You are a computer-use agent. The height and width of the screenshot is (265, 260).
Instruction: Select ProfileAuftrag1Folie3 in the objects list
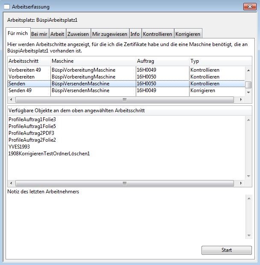click(x=32, y=119)
